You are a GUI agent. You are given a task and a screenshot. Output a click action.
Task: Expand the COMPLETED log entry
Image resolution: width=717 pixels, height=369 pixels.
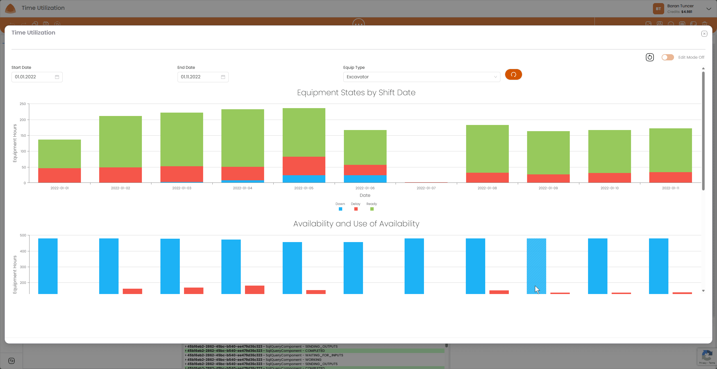pyautogui.click(x=186, y=350)
